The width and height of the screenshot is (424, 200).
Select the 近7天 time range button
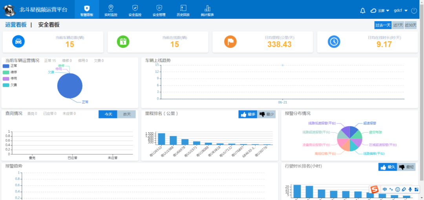click(x=398, y=25)
